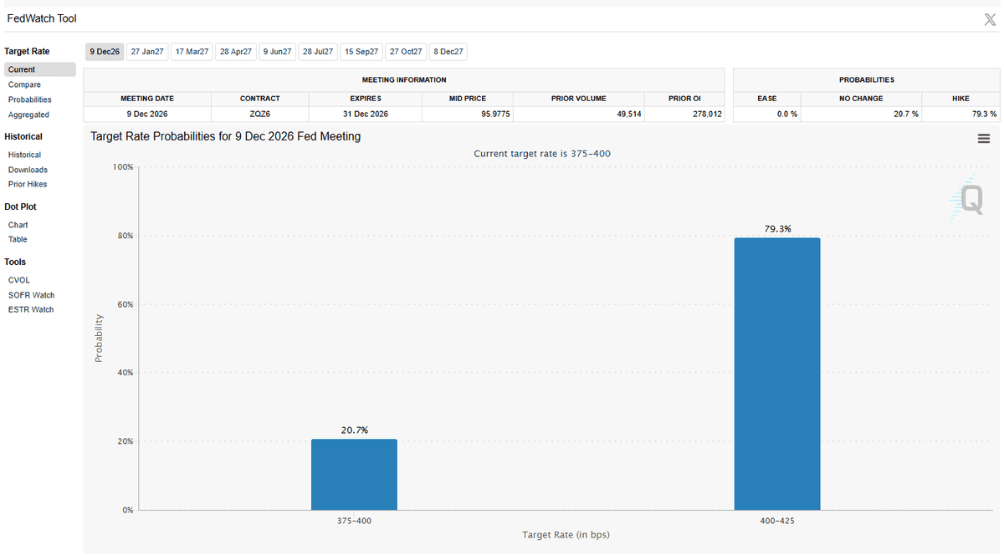Click the X logo icon
Image resolution: width=1004 pixels, height=555 pixels.
(x=990, y=20)
